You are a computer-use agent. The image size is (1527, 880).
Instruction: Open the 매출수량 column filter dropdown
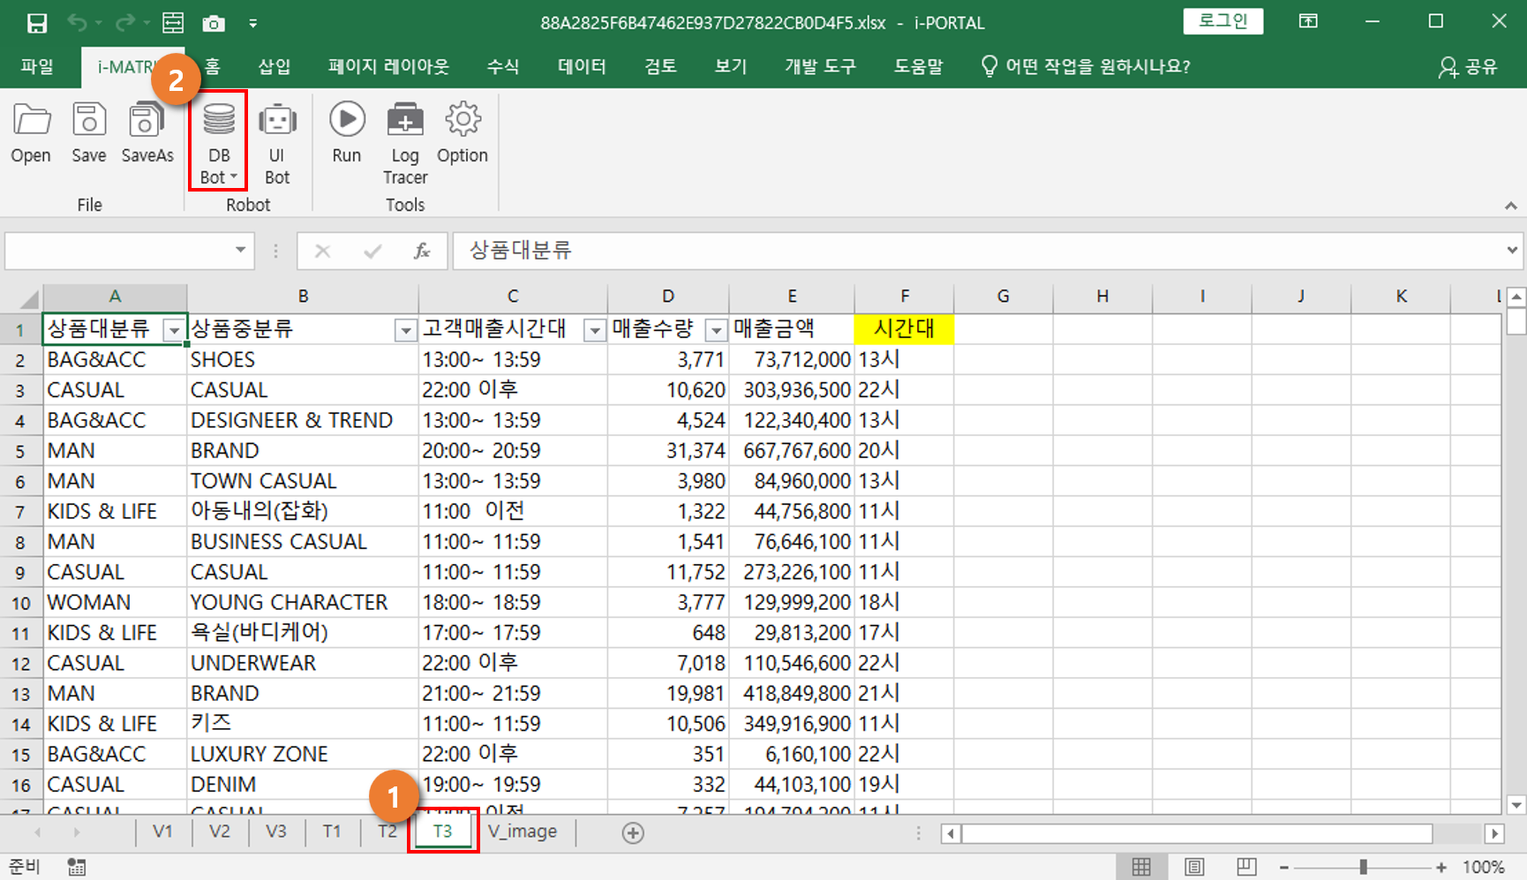716,330
